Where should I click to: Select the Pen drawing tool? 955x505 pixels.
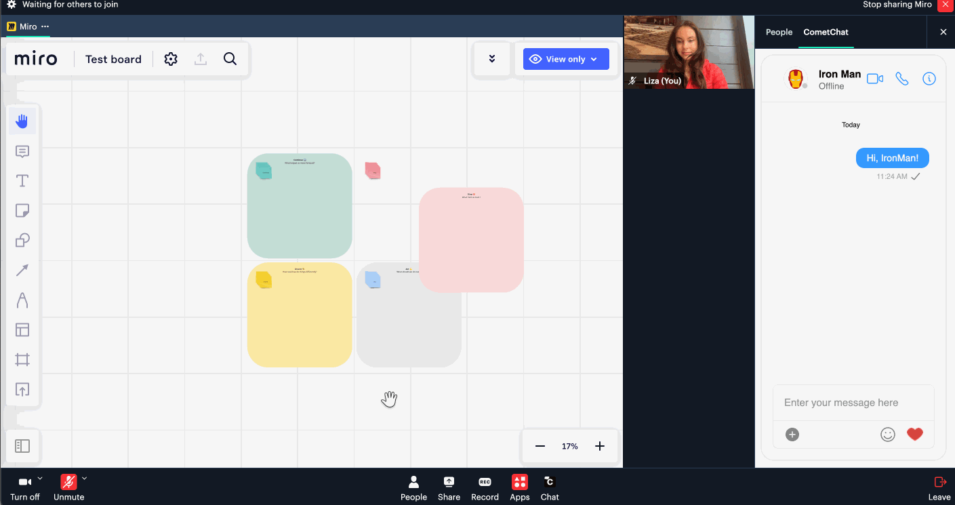coord(22,300)
